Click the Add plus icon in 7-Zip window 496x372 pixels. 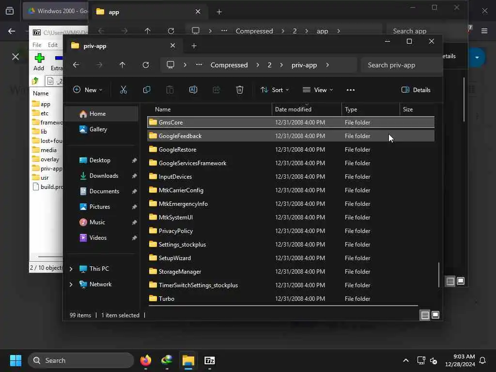39,58
